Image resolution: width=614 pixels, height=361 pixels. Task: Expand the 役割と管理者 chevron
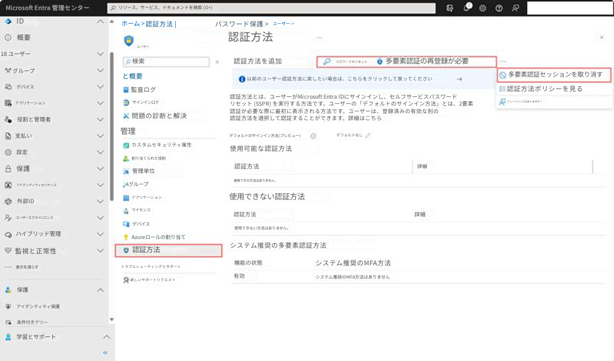(100, 119)
